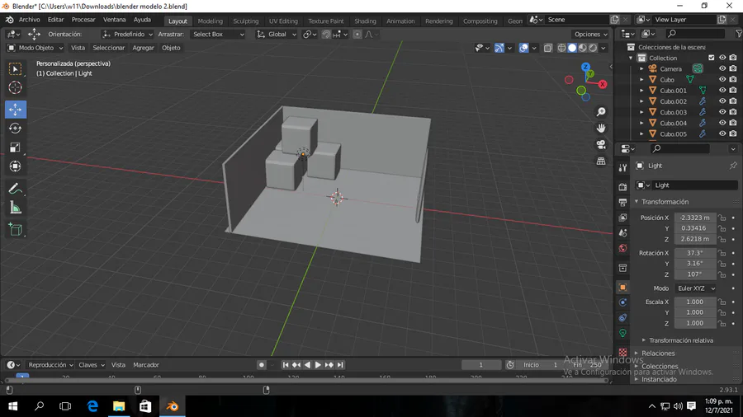Viewport: 743px width, 417px height.
Task: Select the Add Cube tool
Action: [15, 230]
